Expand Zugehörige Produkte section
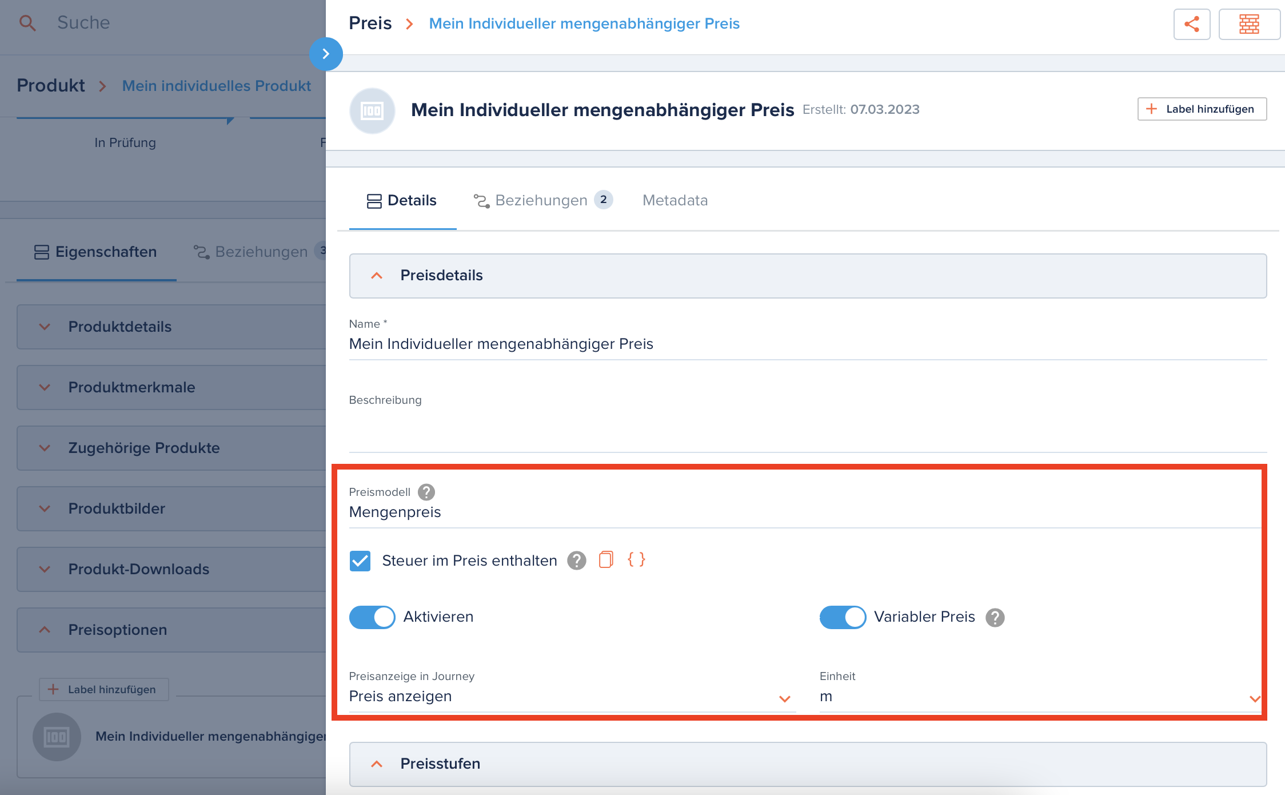This screenshot has width=1285, height=795. click(171, 448)
